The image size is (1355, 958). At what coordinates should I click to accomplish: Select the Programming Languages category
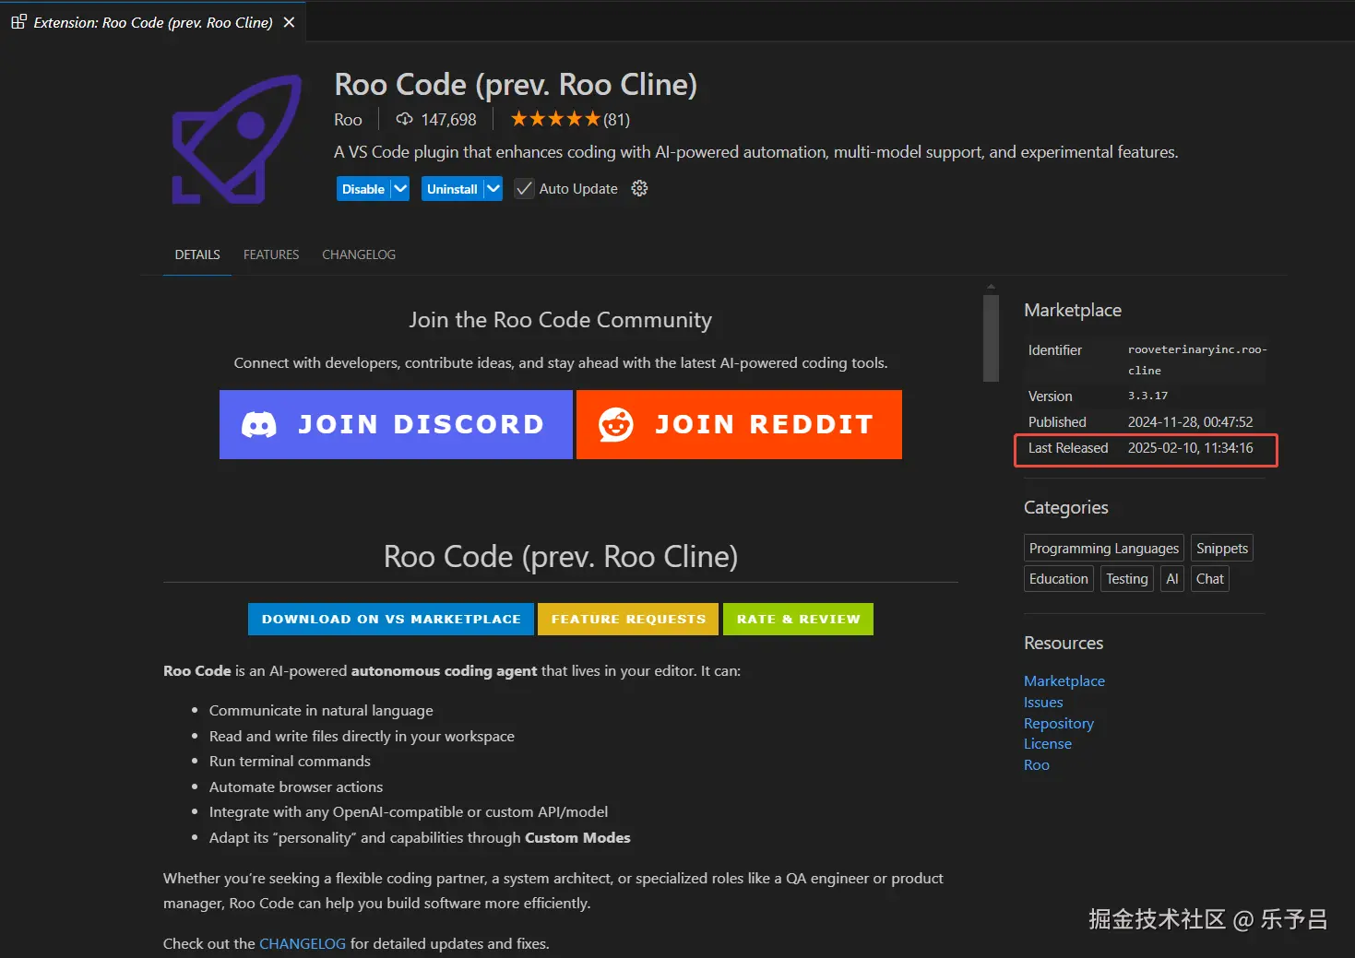[1104, 548]
